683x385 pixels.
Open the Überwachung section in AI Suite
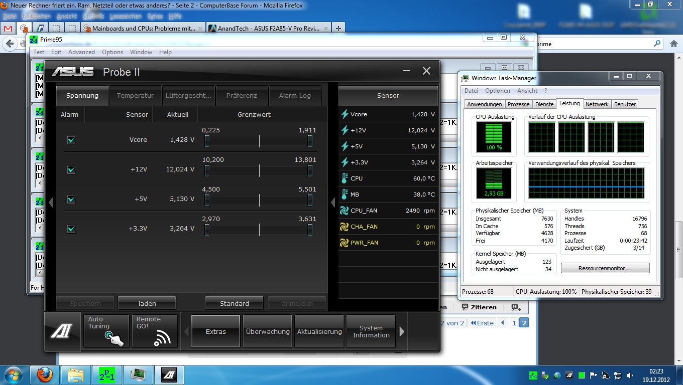point(268,331)
